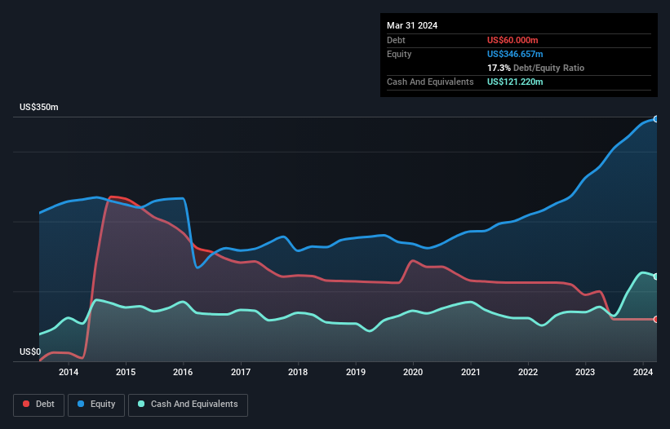Viewport: 670px width, 429px height.
Task: Toggle the Equity series legend button
Action: click(96, 405)
